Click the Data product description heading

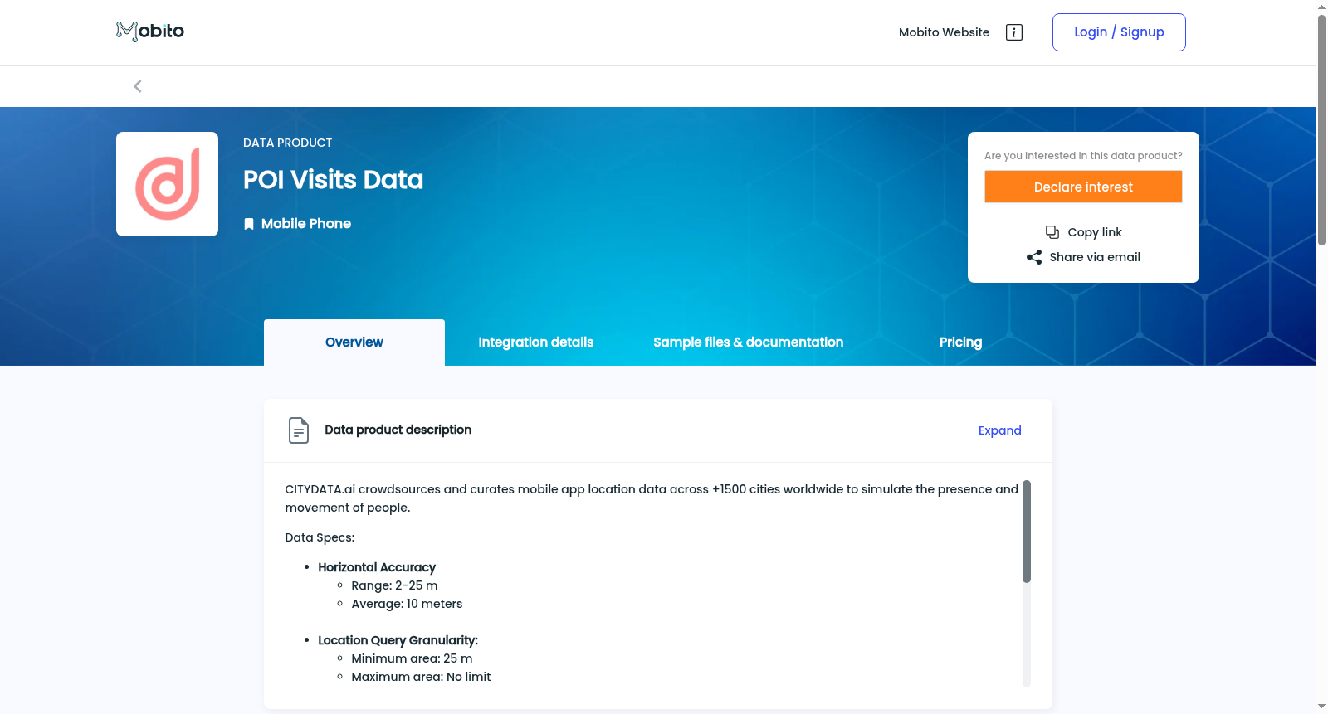tap(398, 430)
